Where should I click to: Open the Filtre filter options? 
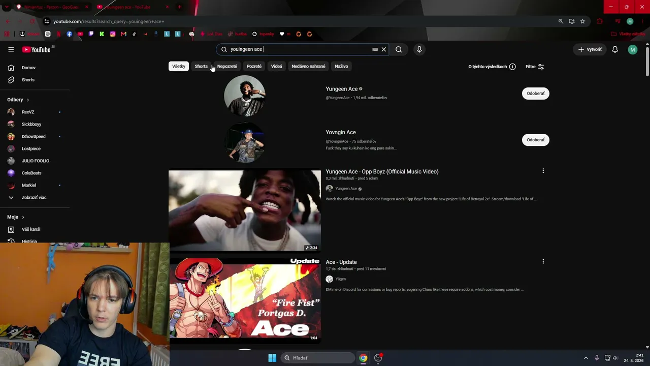coord(535,67)
